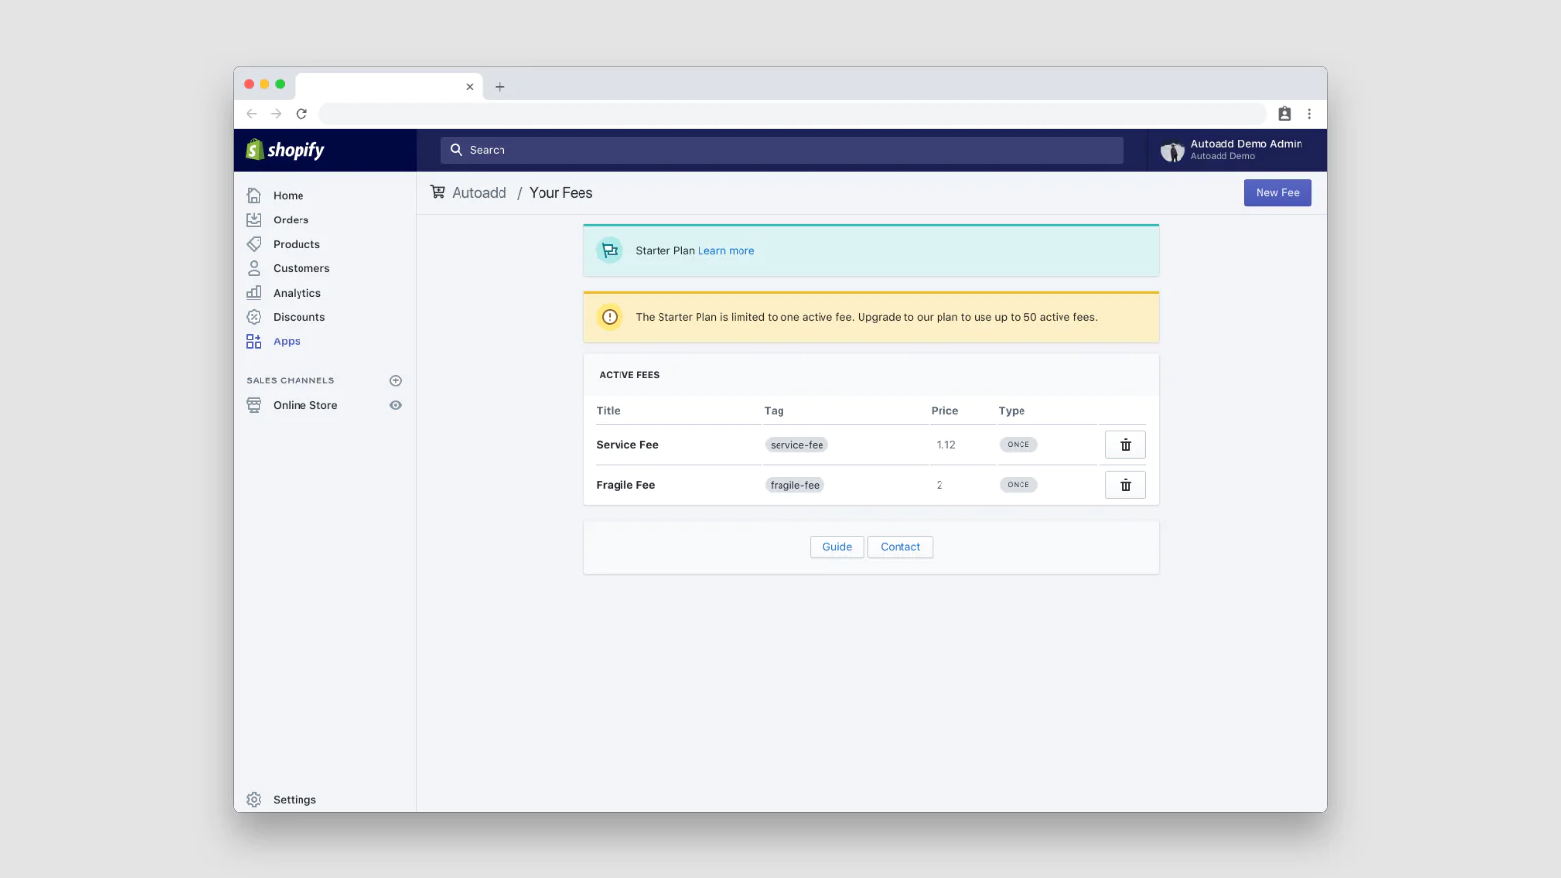Click the trash icon for Fragile Fee
1561x878 pixels.
1125,485
